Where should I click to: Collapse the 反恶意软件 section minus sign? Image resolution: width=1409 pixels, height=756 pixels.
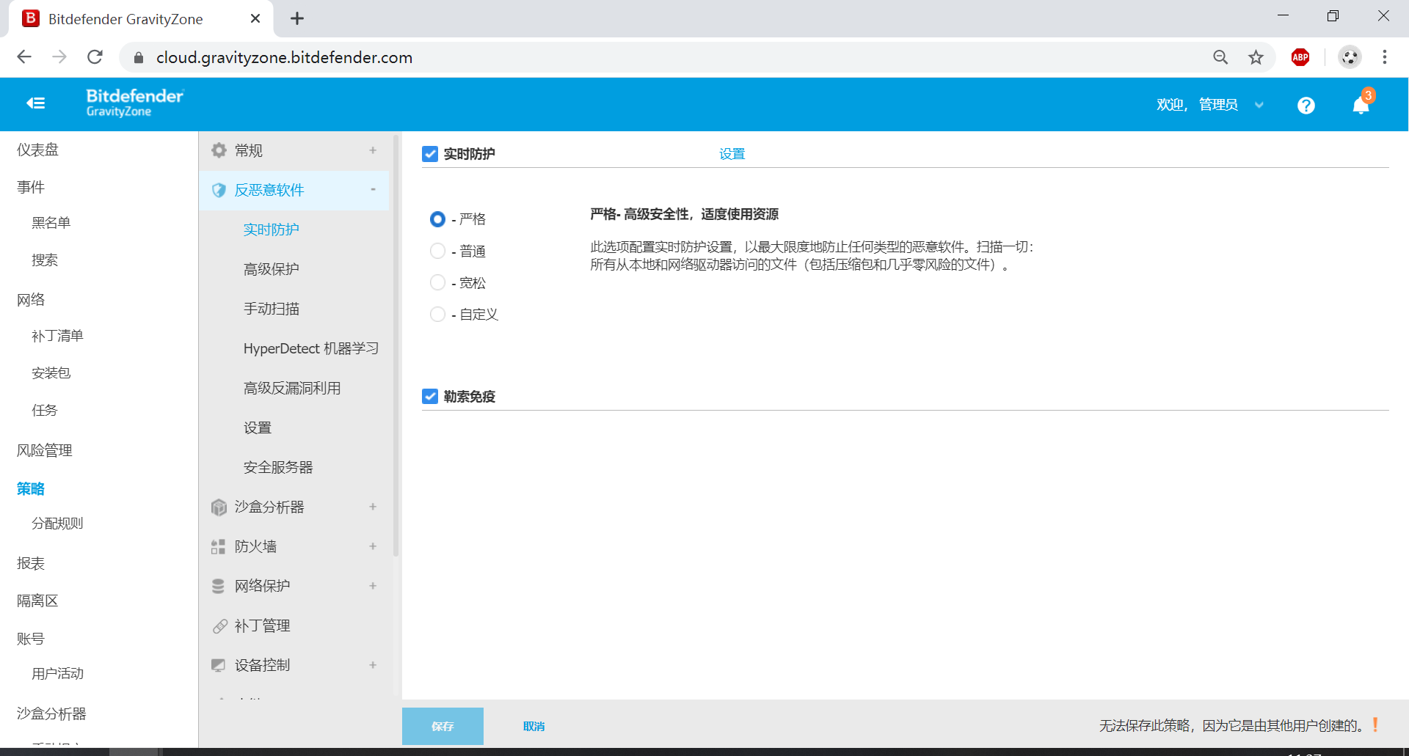tap(373, 190)
